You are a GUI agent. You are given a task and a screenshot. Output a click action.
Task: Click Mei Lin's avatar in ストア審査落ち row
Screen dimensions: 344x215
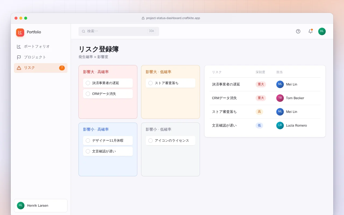click(x=280, y=112)
